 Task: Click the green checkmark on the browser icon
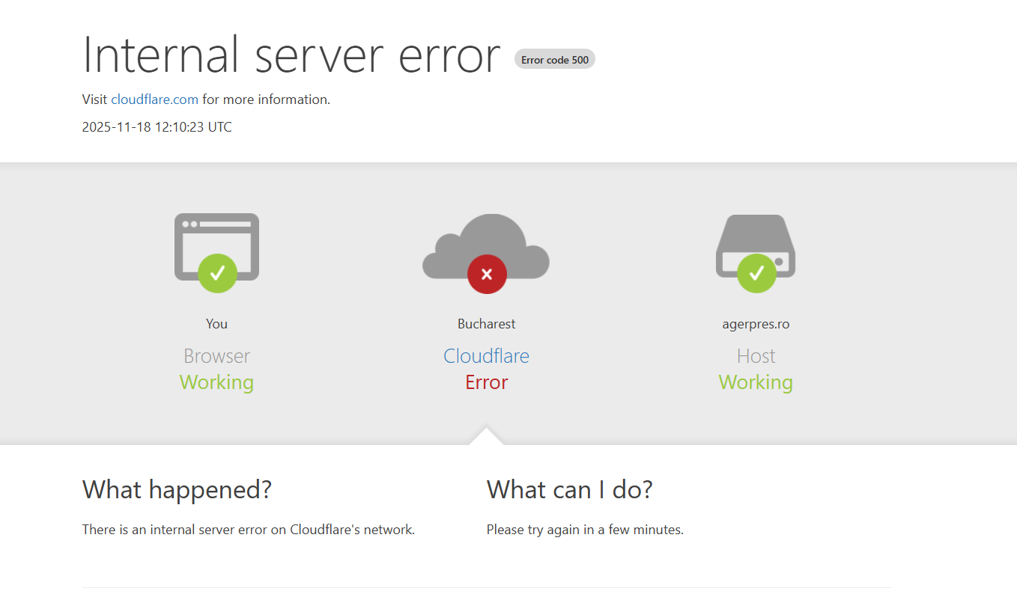[x=216, y=274]
